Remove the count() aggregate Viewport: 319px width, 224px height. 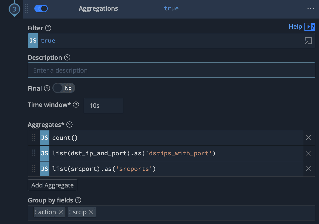[x=308, y=138]
